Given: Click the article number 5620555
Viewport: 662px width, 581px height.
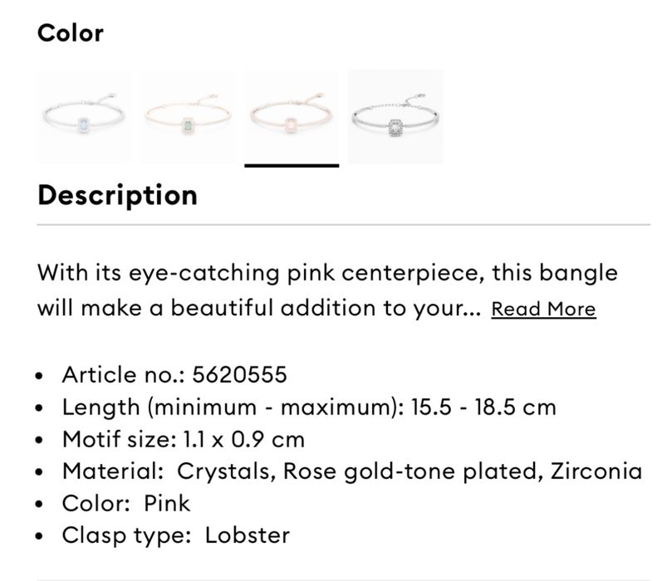Looking at the screenshot, I should tap(239, 374).
